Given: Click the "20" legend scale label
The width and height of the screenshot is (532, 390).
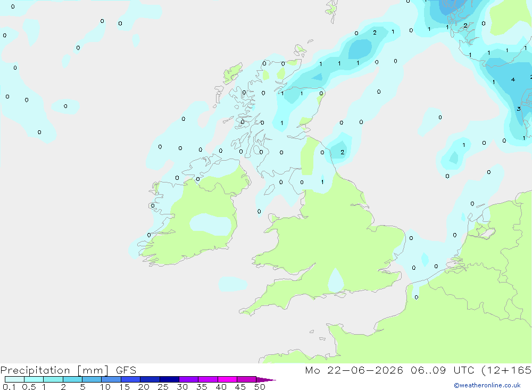Looking at the screenshot, I should point(144,387).
